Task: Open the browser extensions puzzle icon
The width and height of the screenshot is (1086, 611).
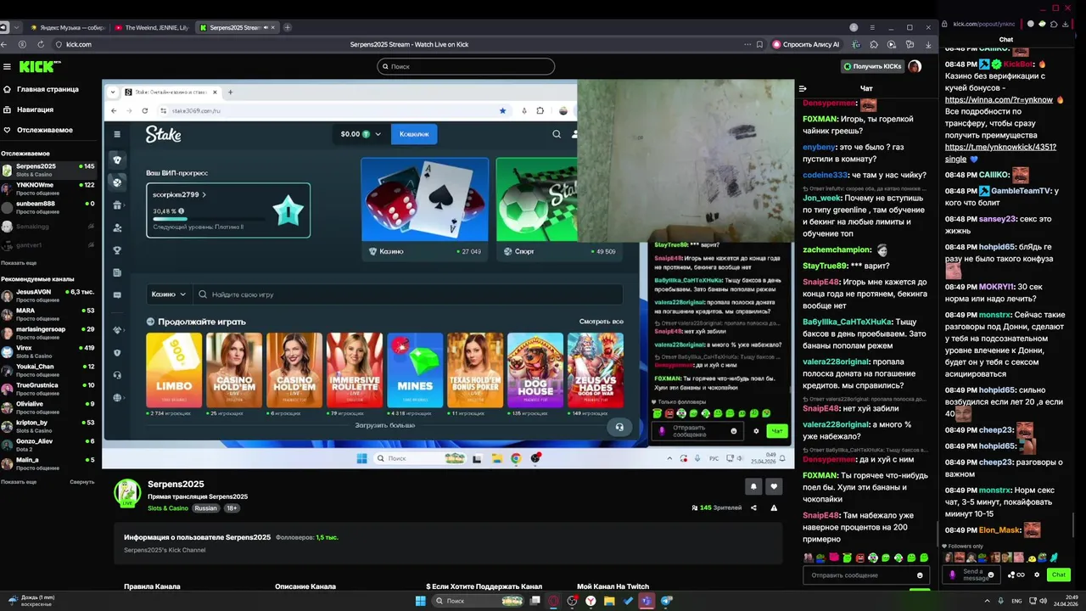Action: [874, 44]
